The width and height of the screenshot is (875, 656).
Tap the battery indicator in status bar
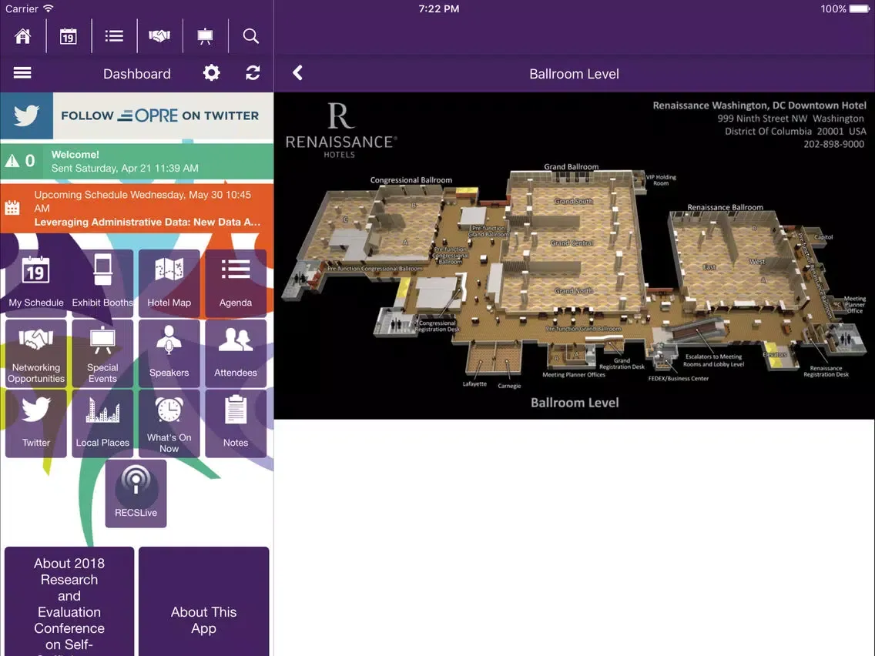click(x=859, y=9)
